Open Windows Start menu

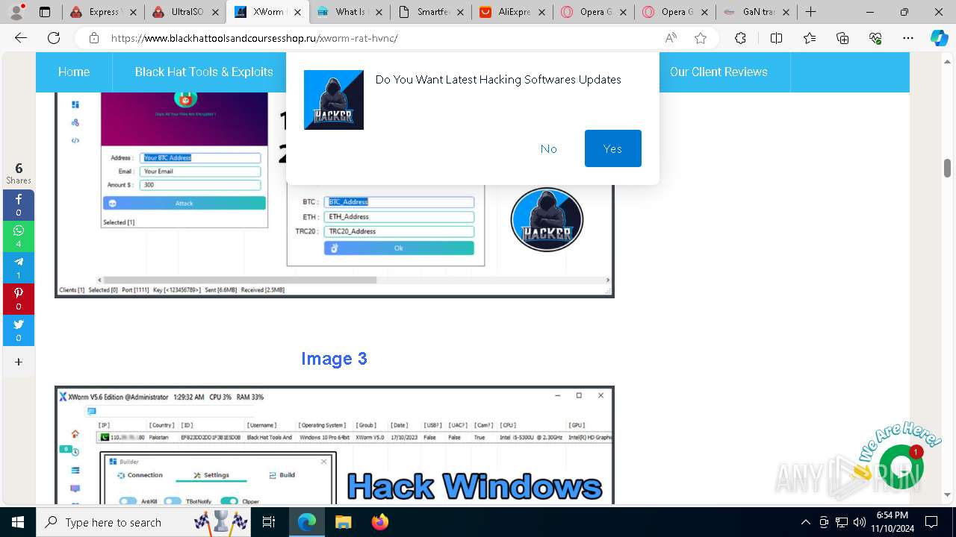pos(17,522)
